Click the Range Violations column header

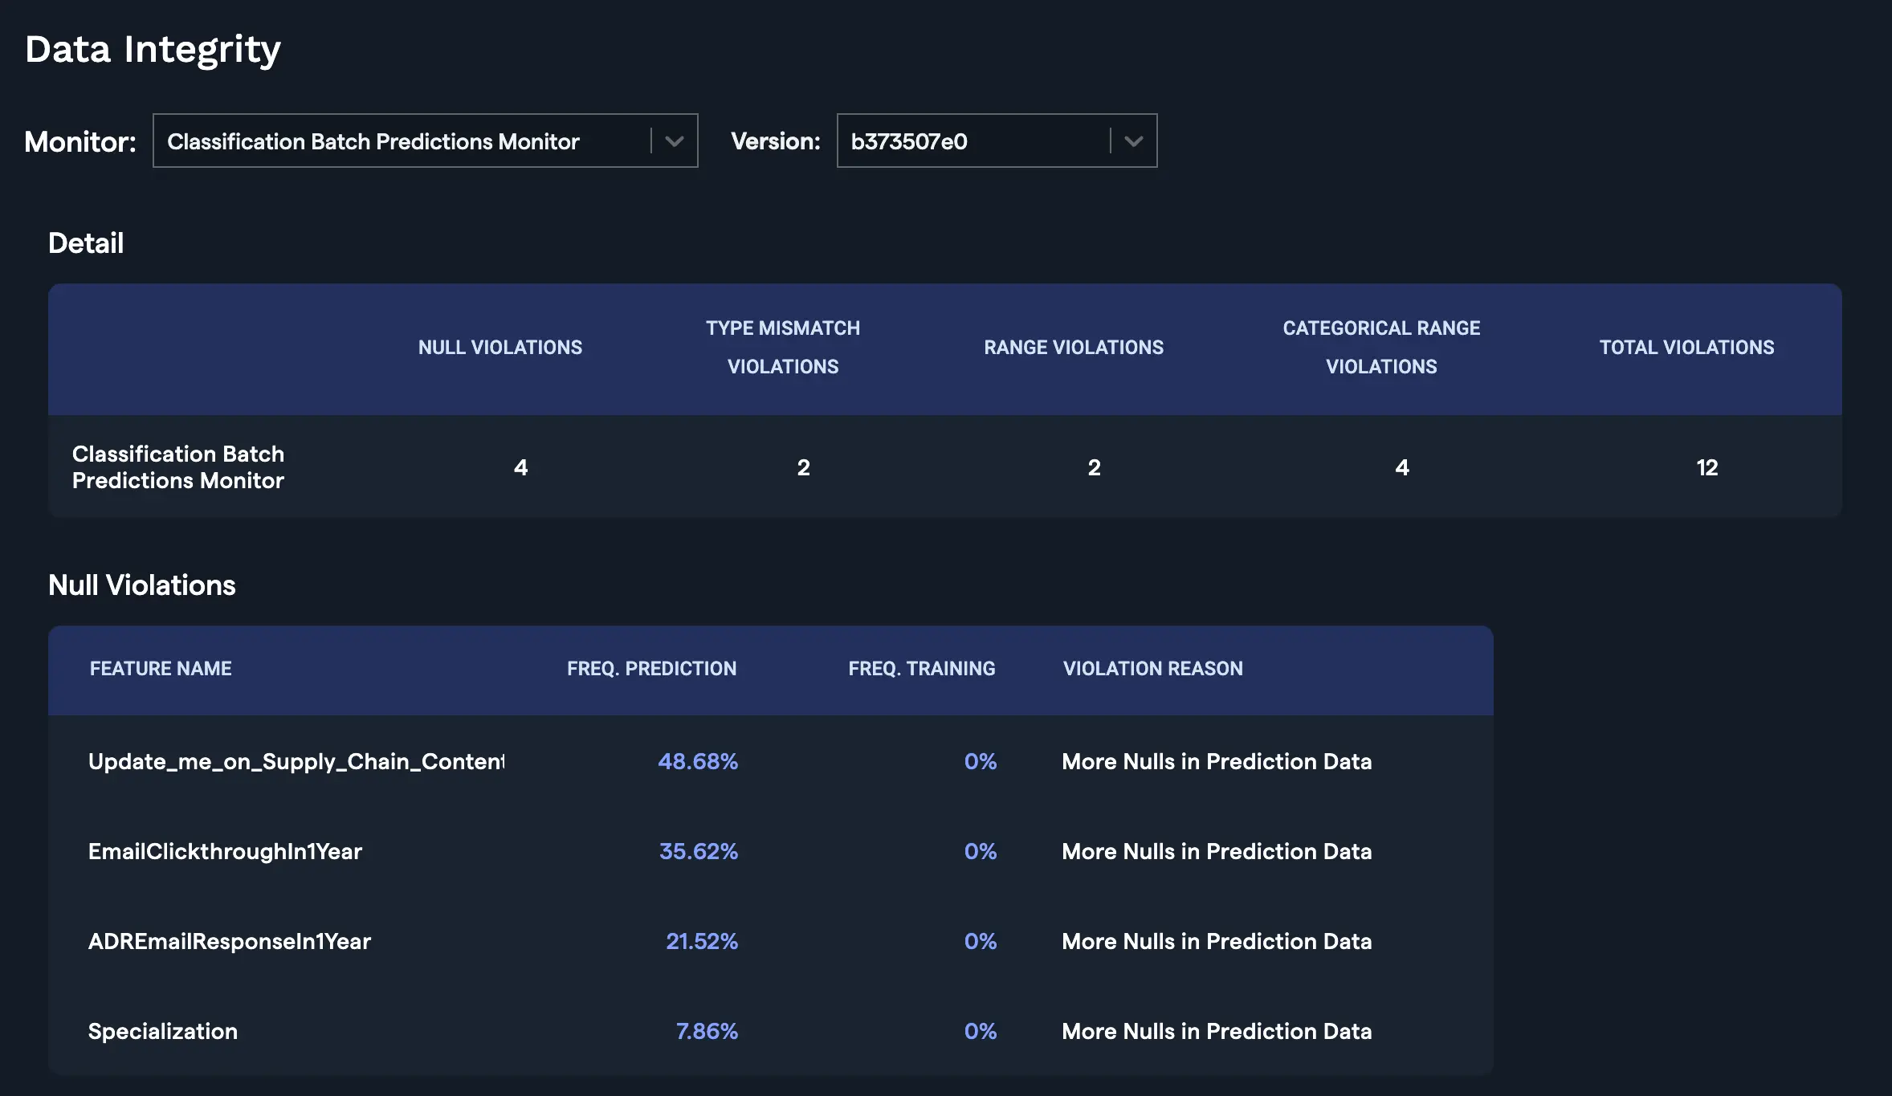tap(1073, 348)
